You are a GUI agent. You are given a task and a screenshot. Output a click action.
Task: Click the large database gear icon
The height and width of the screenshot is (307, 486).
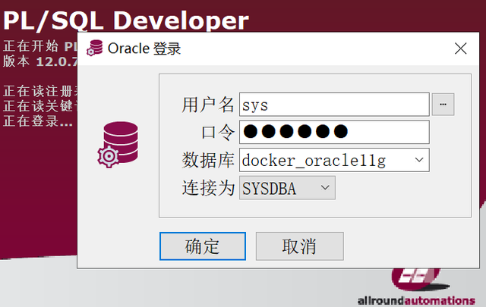118,145
